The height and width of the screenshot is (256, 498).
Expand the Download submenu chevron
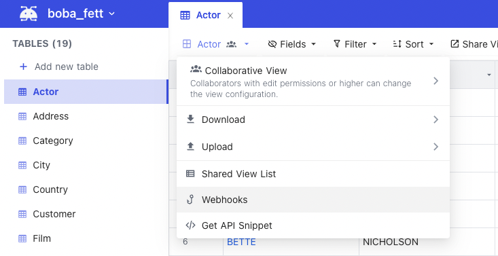tap(435, 120)
